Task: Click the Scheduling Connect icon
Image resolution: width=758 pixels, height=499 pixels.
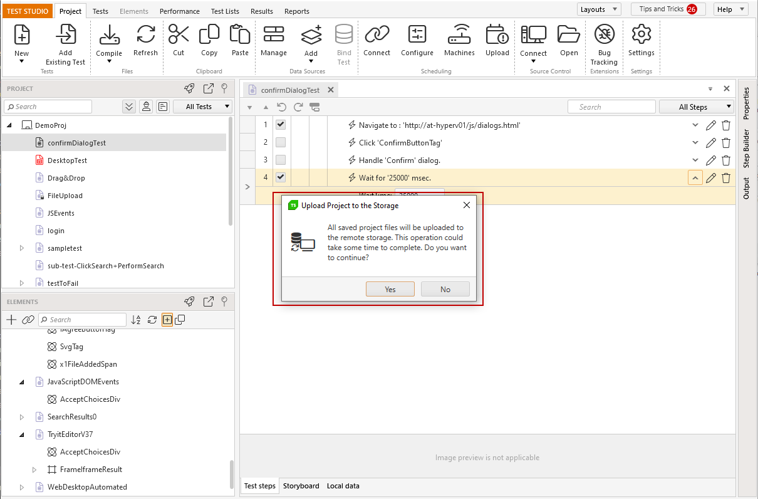Action: pos(377,34)
